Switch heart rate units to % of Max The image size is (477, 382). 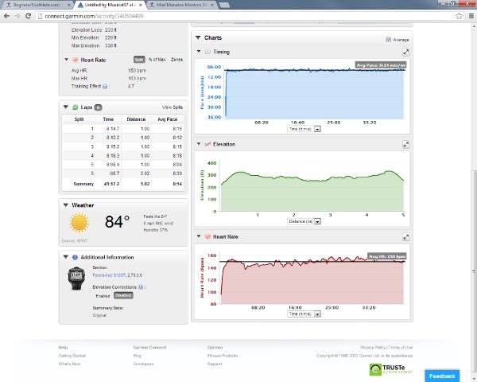click(x=157, y=60)
